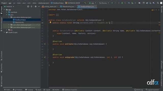Screen dimensions: 163x91
Task: Click the Collapse All icon in Project panel
Action: click(x=31, y=7)
